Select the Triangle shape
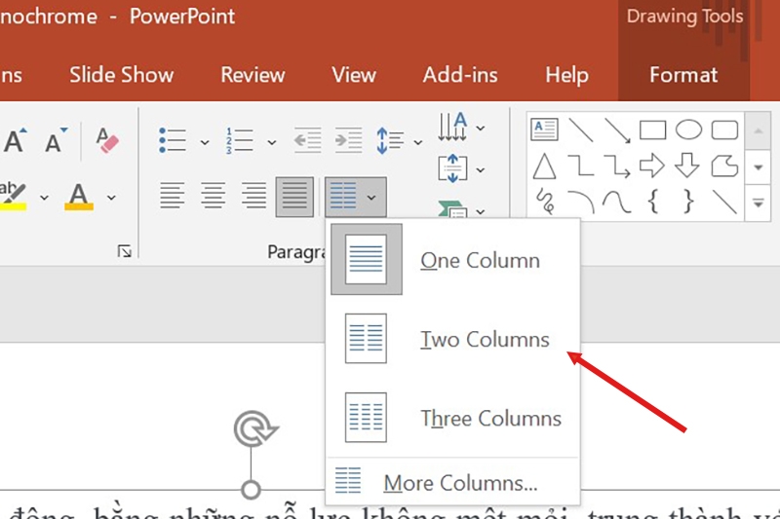This screenshot has width=780, height=519. click(544, 166)
